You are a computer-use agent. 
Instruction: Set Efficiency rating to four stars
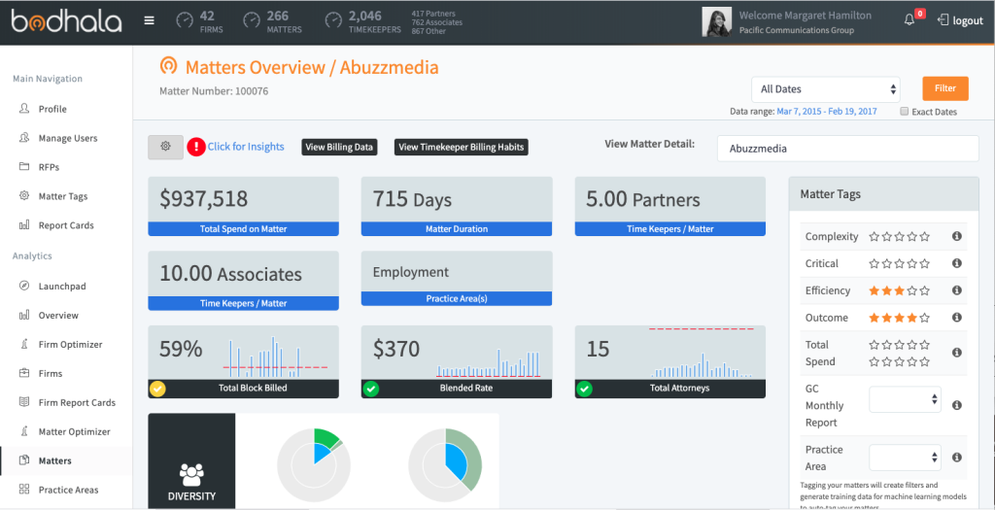(911, 290)
